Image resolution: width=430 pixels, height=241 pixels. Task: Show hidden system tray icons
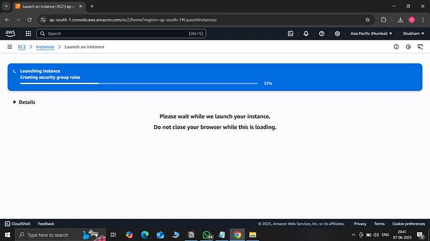[x=353, y=235]
